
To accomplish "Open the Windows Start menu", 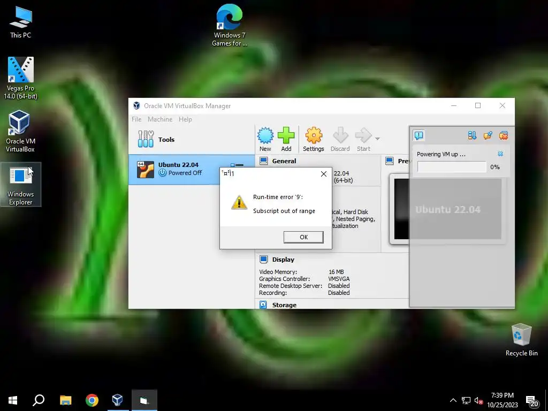I will (x=13, y=400).
